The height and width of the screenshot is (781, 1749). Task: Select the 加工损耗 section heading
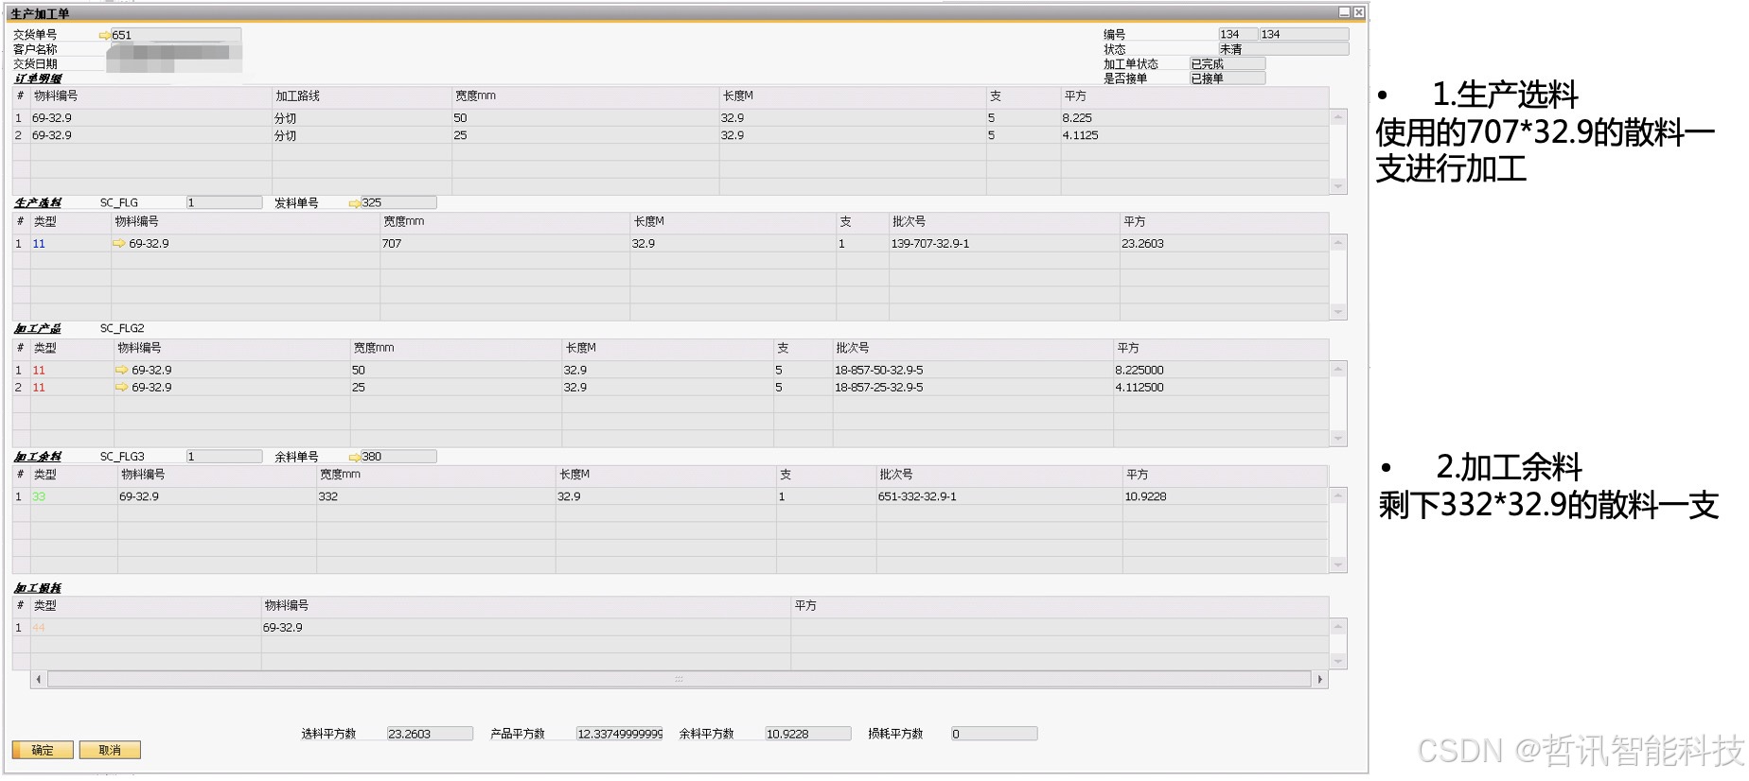(38, 588)
